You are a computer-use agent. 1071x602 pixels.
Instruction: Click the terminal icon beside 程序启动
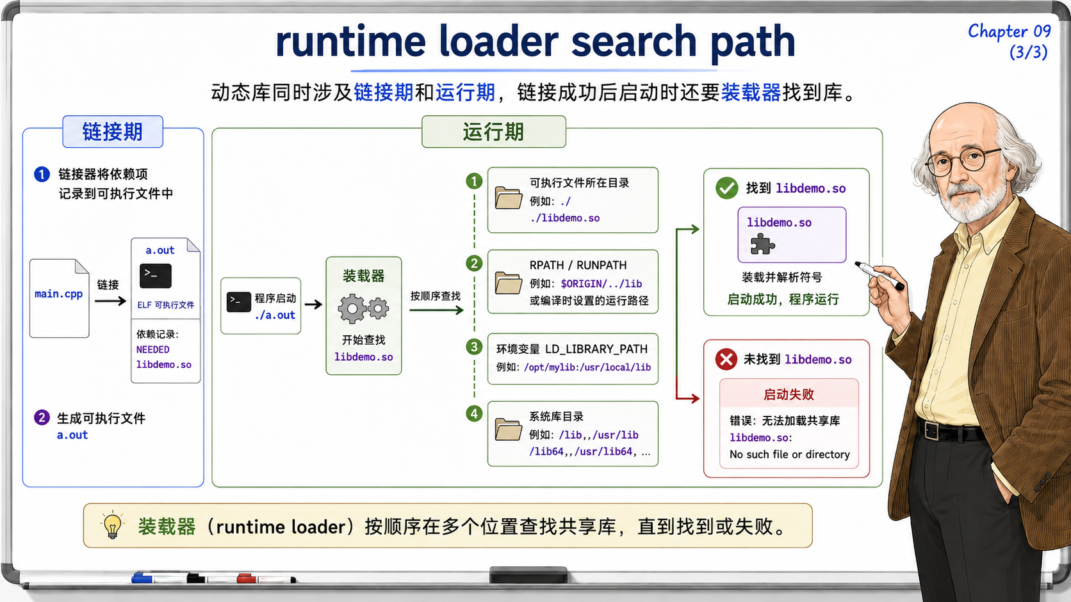pyautogui.click(x=238, y=302)
